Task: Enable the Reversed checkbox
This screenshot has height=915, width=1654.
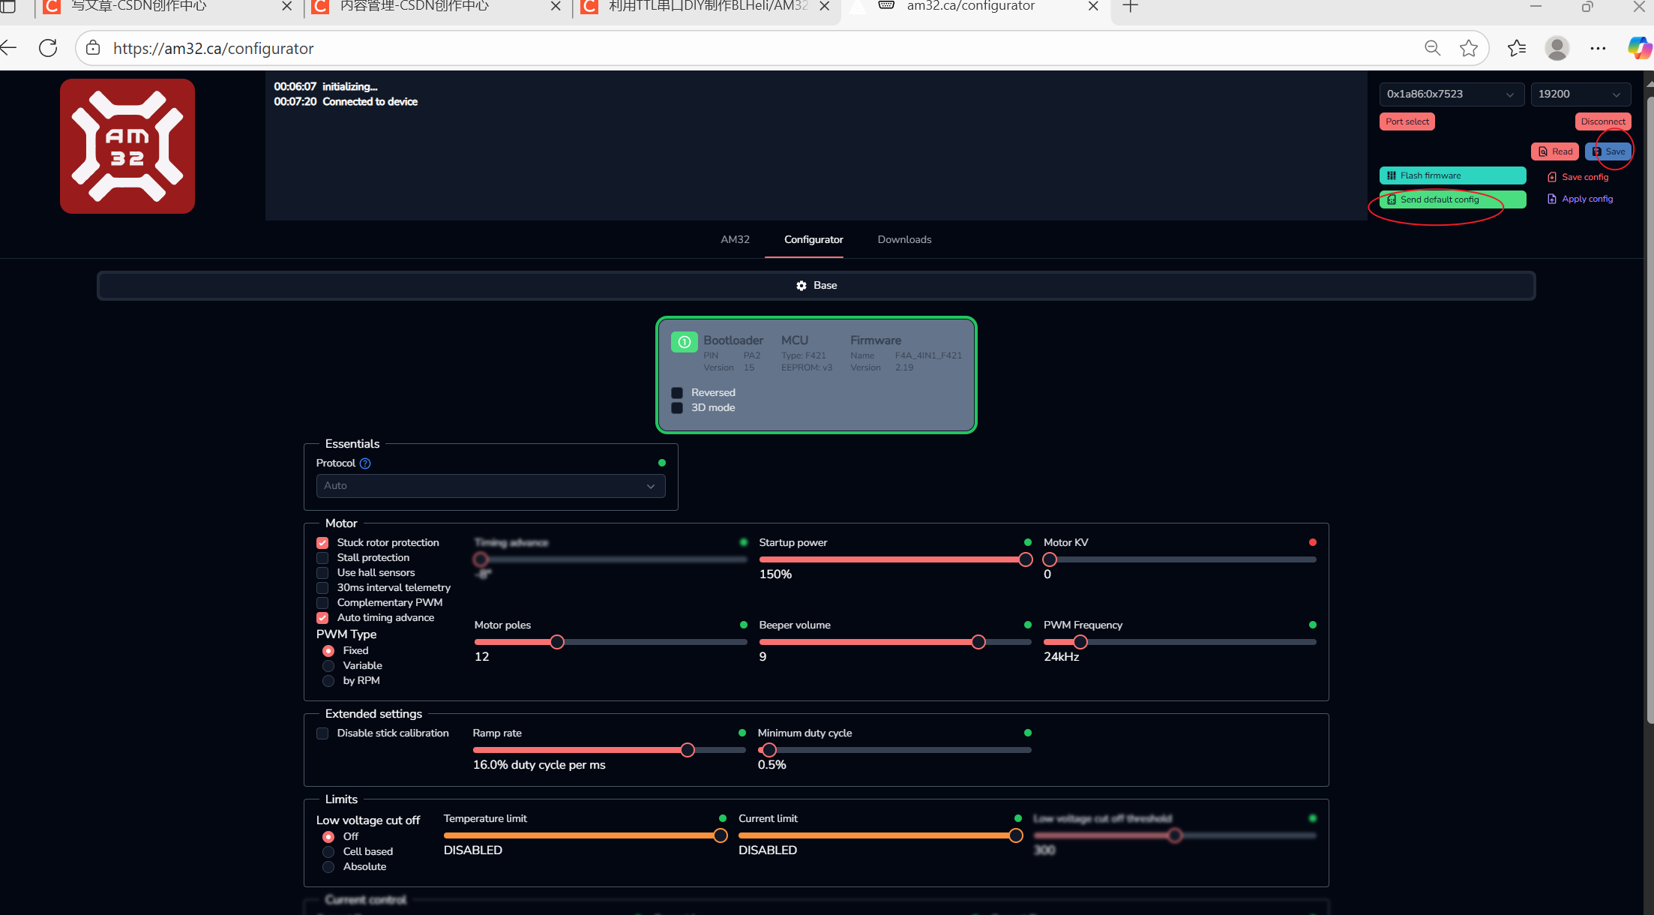Action: 677,393
